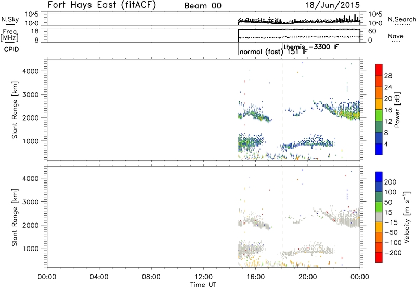The width and height of the screenshot is (416, 288).
Task: Click the 'Power [dB]' colorbar title
Action: [397, 110]
